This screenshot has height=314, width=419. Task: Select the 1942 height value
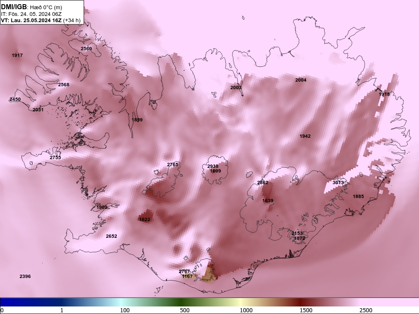305,136
